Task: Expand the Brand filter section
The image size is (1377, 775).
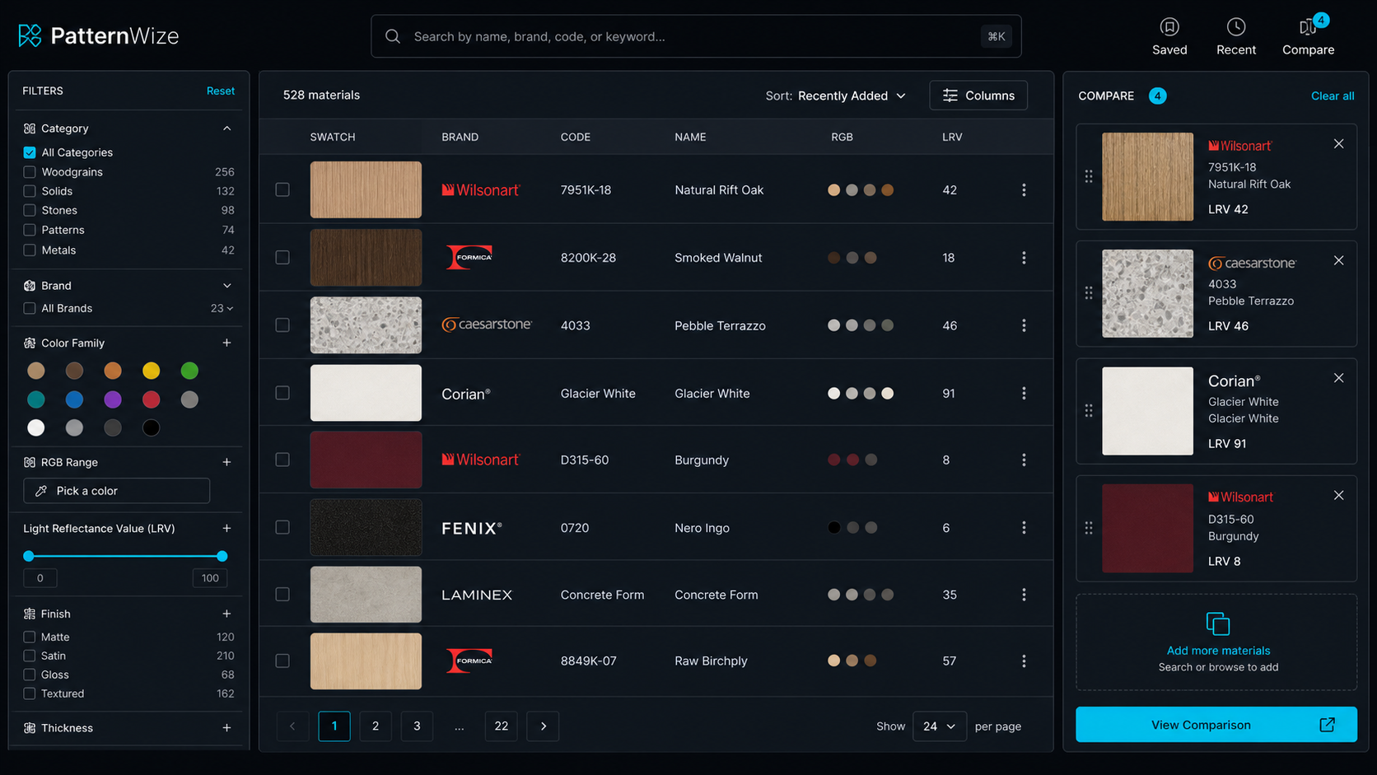Action: (226, 286)
